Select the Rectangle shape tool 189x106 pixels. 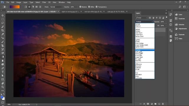(x=3, y=79)
